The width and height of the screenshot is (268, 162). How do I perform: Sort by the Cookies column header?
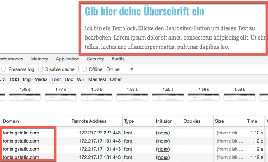(198, 121)
